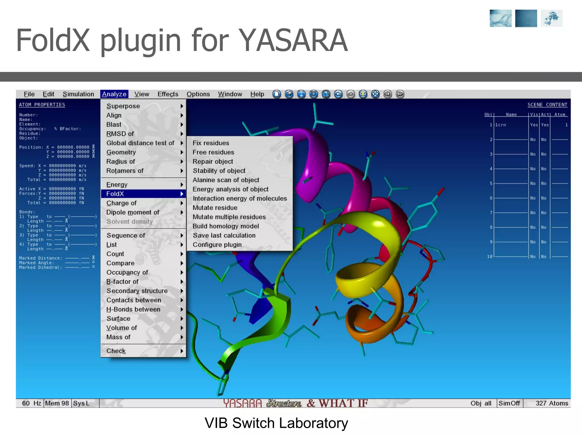The image size is (582, 436).
Task: Open the Help menu
Action: pyautogui.click(x=257, y=94)
